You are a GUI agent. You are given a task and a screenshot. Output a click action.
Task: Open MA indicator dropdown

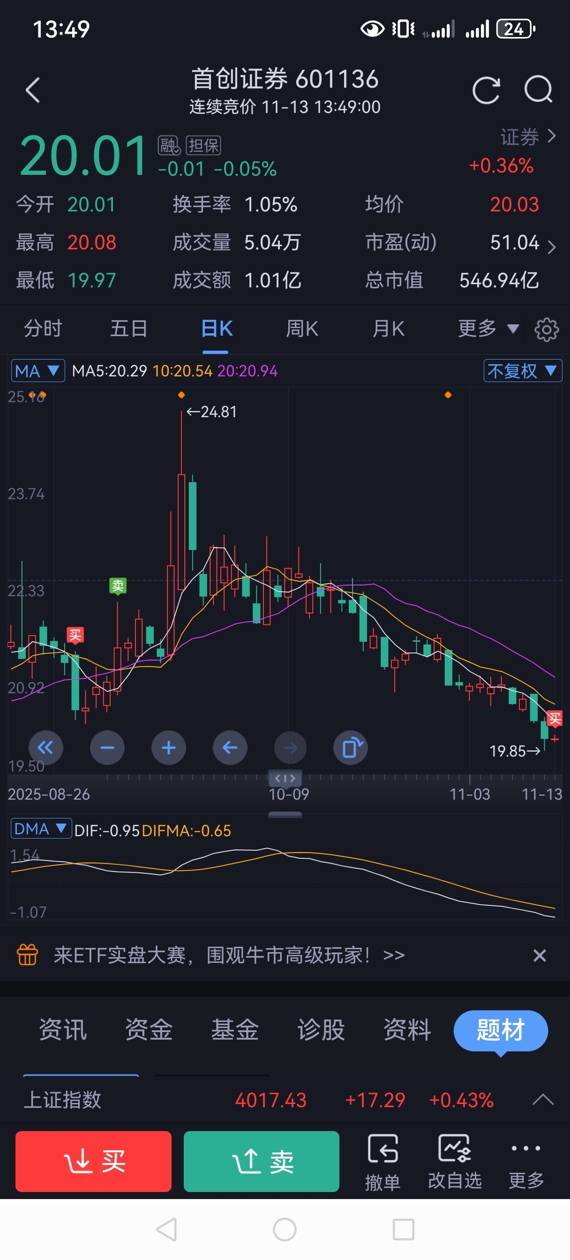37,371
